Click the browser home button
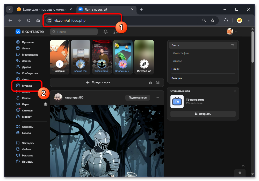The width and height of the screenshot is (259, 181). coord(38,20)
